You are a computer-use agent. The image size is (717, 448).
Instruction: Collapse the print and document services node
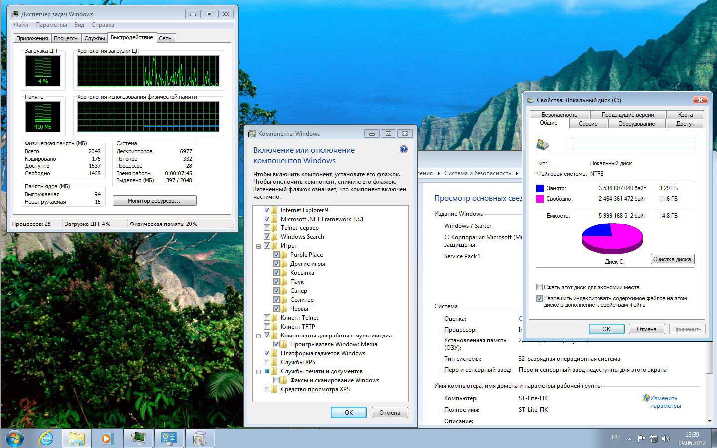click(x=258, y=372)
